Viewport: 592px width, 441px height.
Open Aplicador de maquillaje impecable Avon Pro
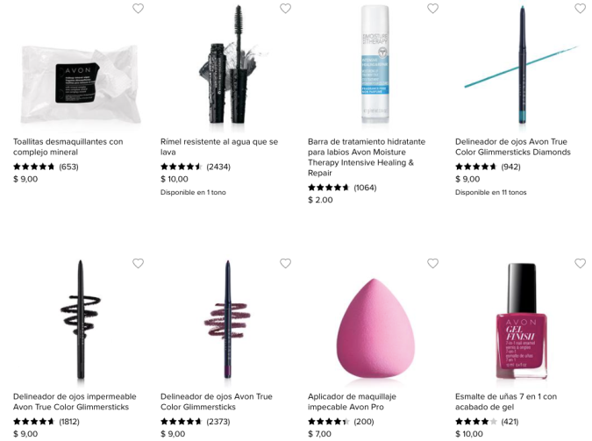pyautogui.click(x=352, y=402)
